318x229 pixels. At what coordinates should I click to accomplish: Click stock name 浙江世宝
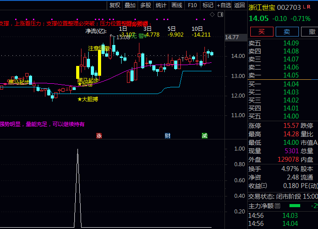pyautogui.click(x=262, y=8)
